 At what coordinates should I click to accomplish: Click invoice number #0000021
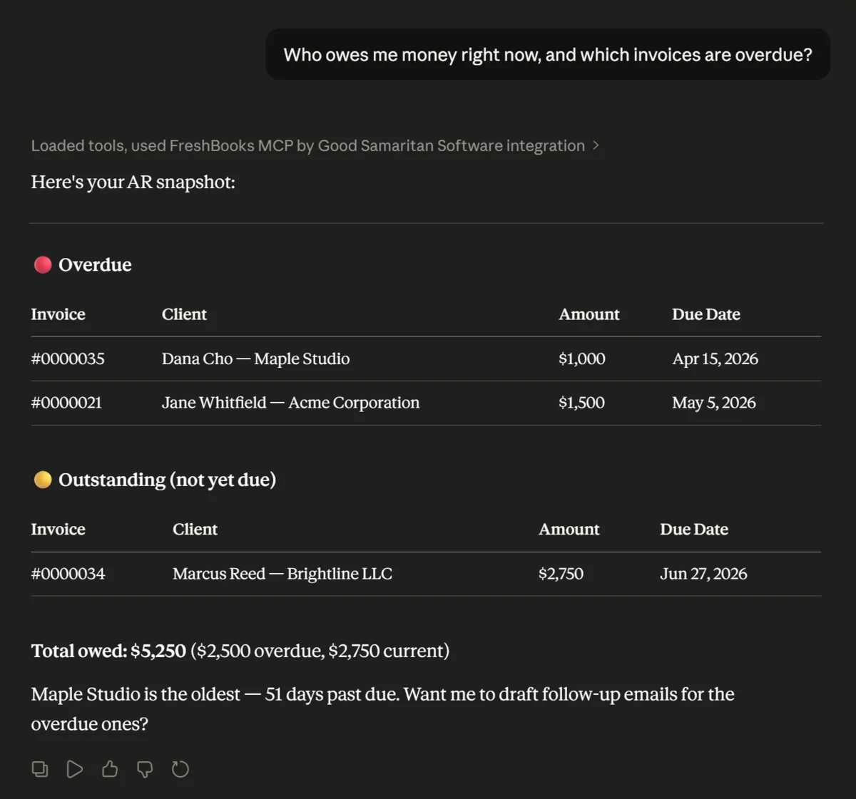click(66, 403)
